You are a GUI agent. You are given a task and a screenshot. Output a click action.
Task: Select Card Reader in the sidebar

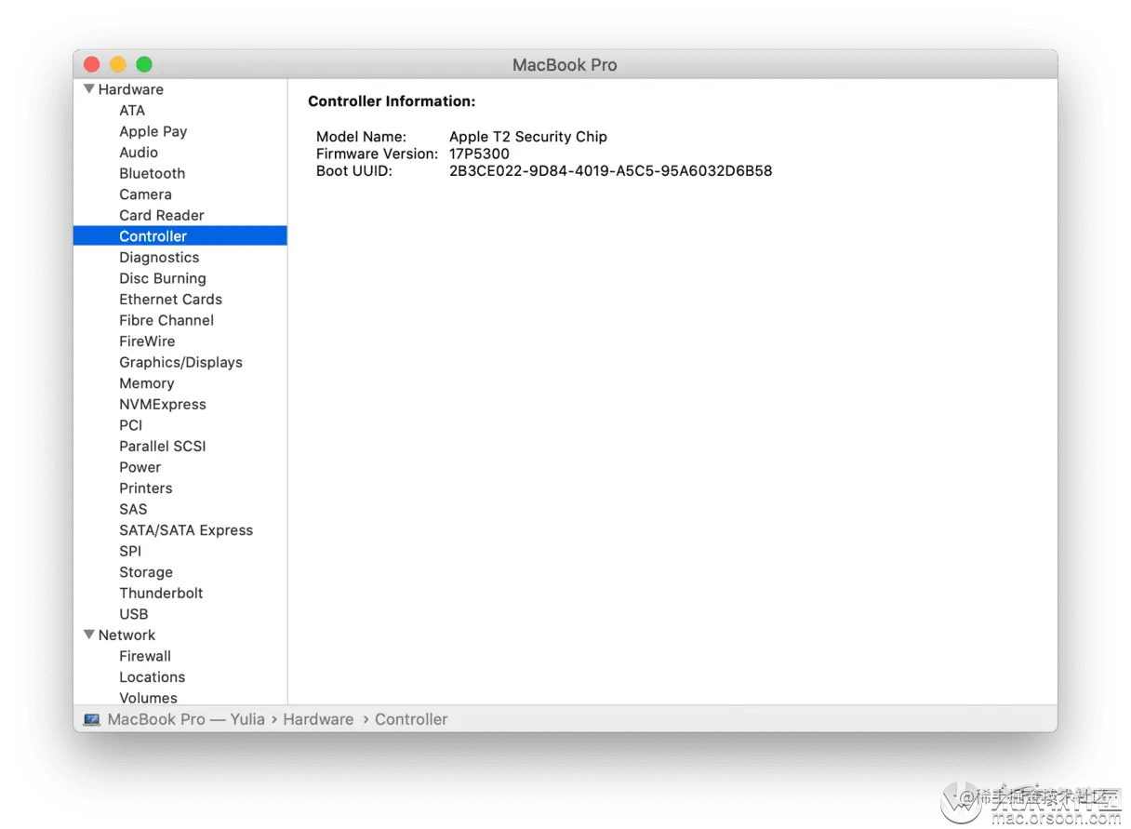click(x=162, y=215)
